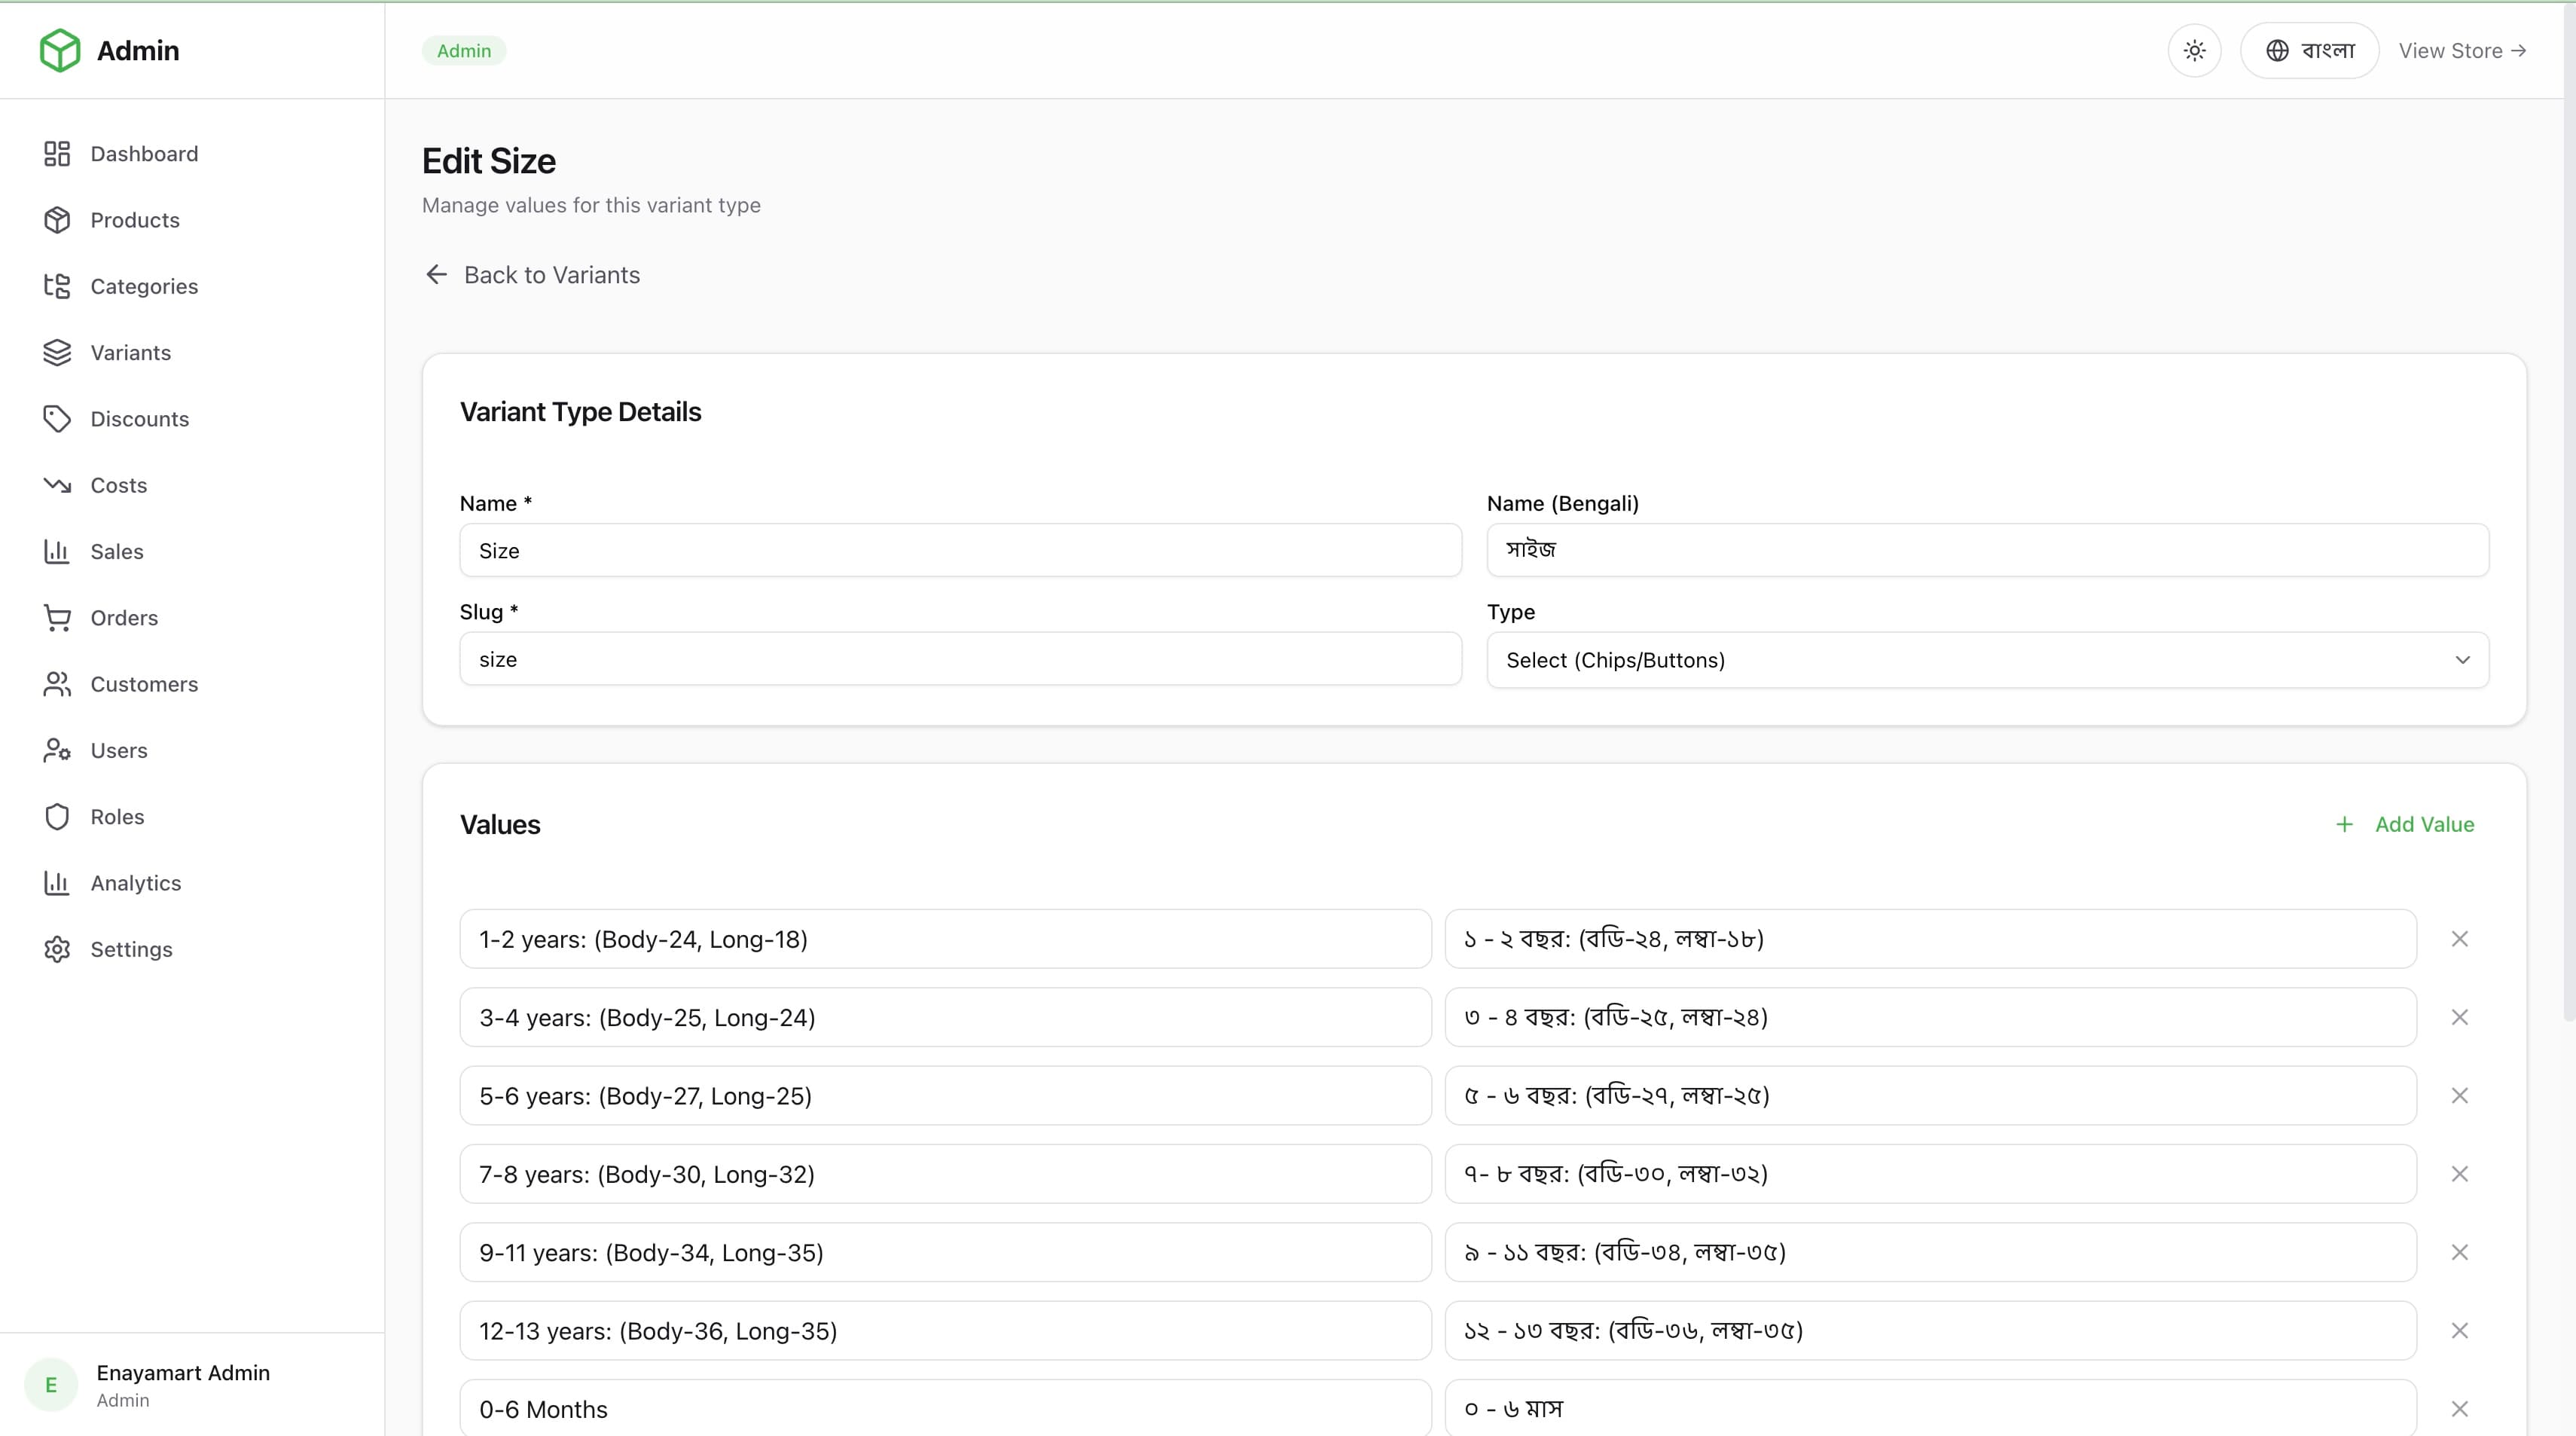Screen dimensions: 2576x1436
Task: Remove the 1-2 years value row
Action: [2459, 939]
